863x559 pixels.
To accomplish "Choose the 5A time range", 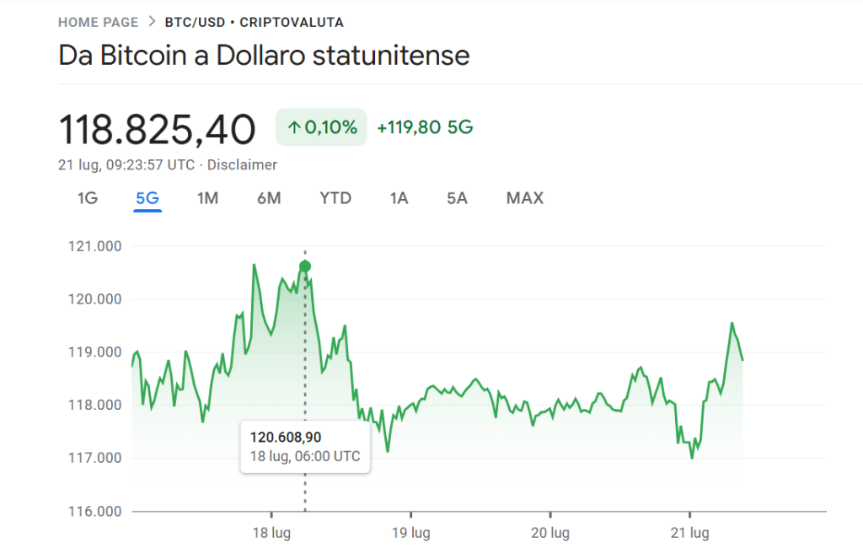I will (x=457, y=199).
